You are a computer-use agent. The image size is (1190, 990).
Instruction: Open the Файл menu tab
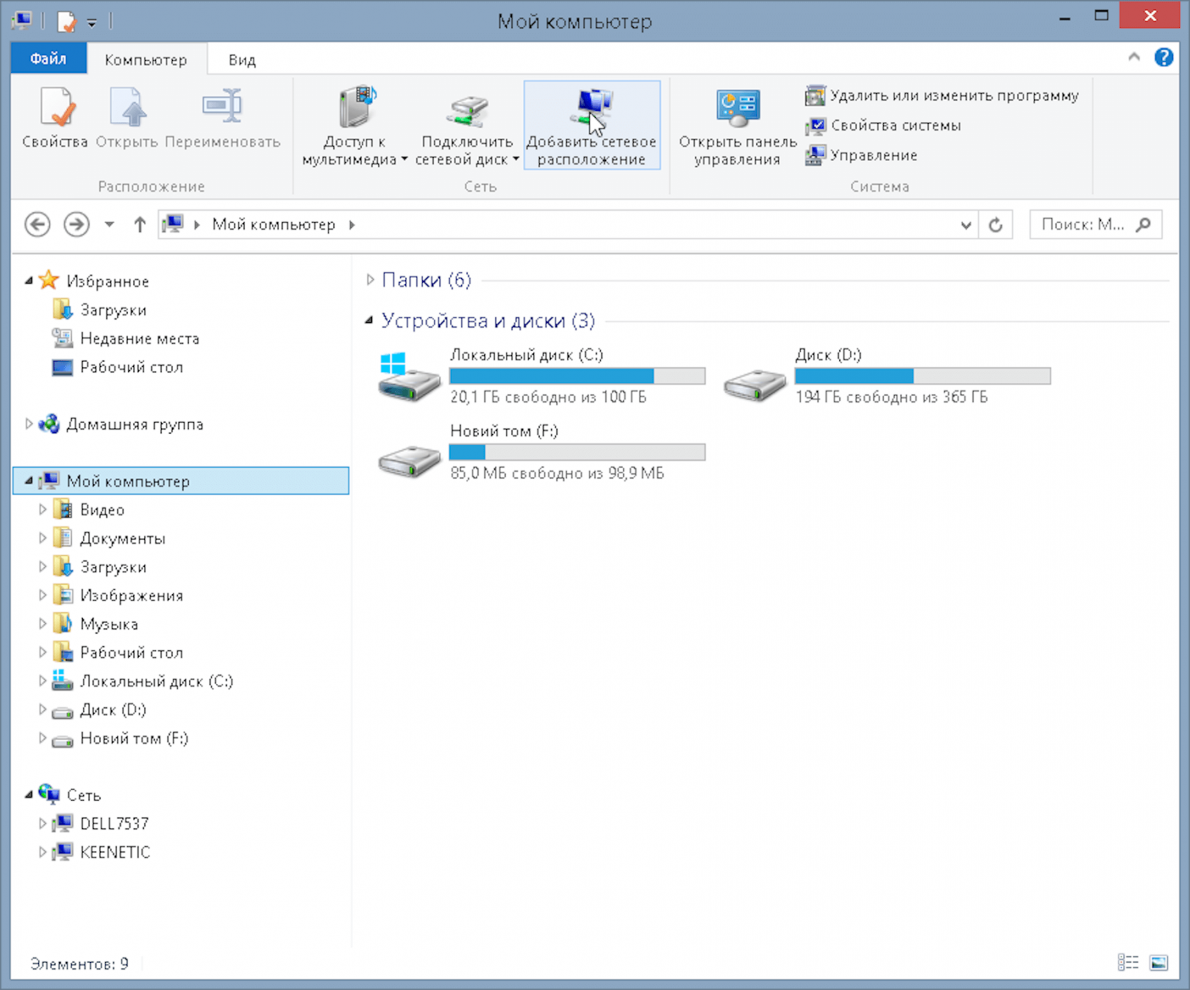click(x=48, y=59)
